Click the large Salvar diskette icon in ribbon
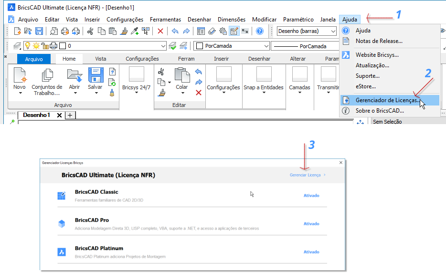This screenshot has height=274, width=446. tap(96, 75)
